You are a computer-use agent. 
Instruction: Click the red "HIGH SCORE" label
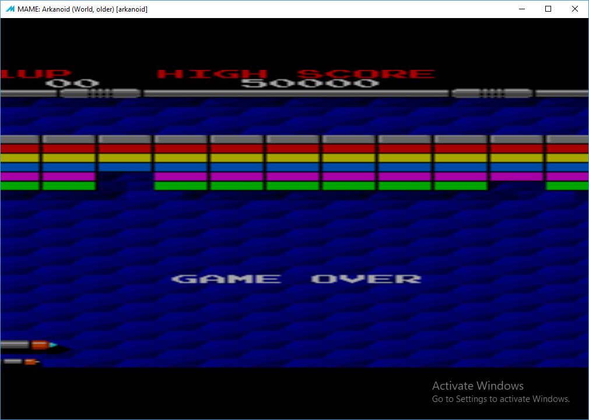pyautogui.click(x=296, y=73)
